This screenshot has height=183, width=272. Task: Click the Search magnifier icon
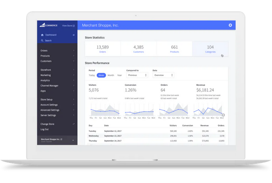42,40
